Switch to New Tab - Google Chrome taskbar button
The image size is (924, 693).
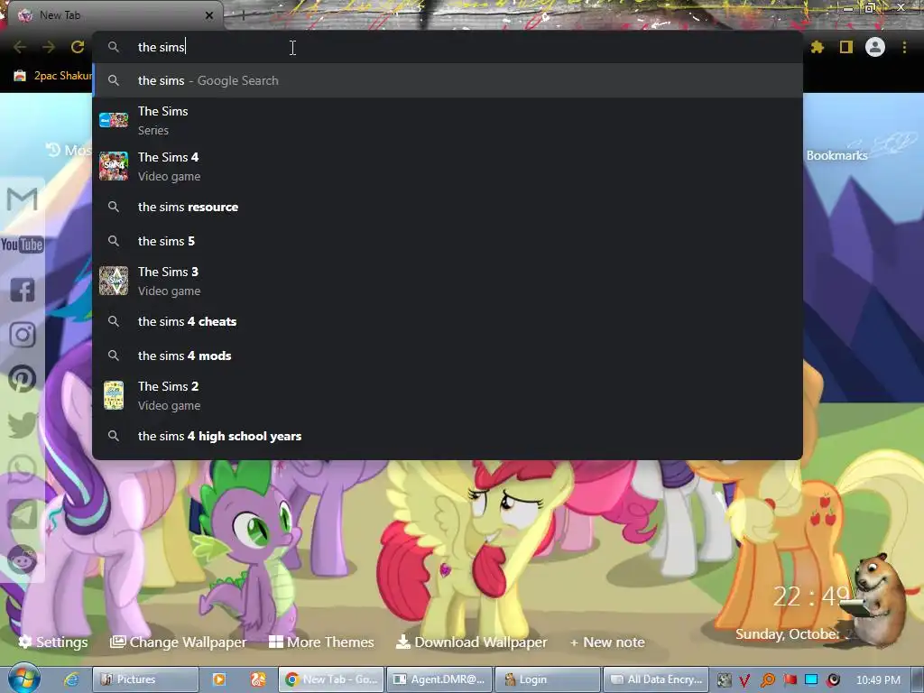point(331,679)
